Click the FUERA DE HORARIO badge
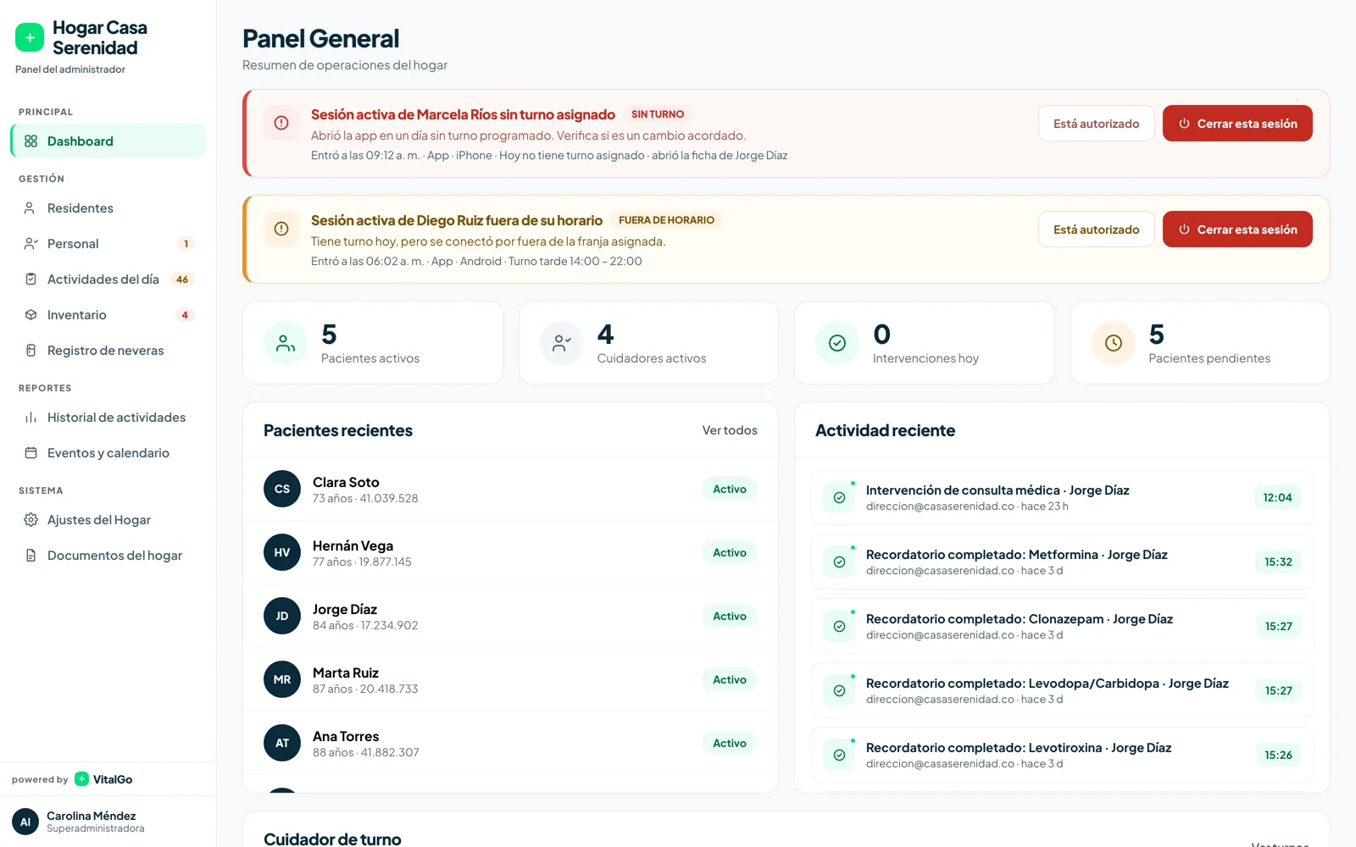The width and height of the screenshot is (1356, 847). point(666,220)
